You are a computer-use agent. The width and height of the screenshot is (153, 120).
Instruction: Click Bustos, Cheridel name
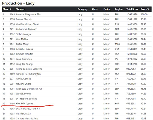pyautogui.click(x=24, y=19)
